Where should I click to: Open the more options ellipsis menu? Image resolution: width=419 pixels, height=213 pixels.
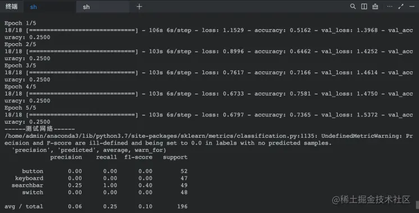[390, 6]
